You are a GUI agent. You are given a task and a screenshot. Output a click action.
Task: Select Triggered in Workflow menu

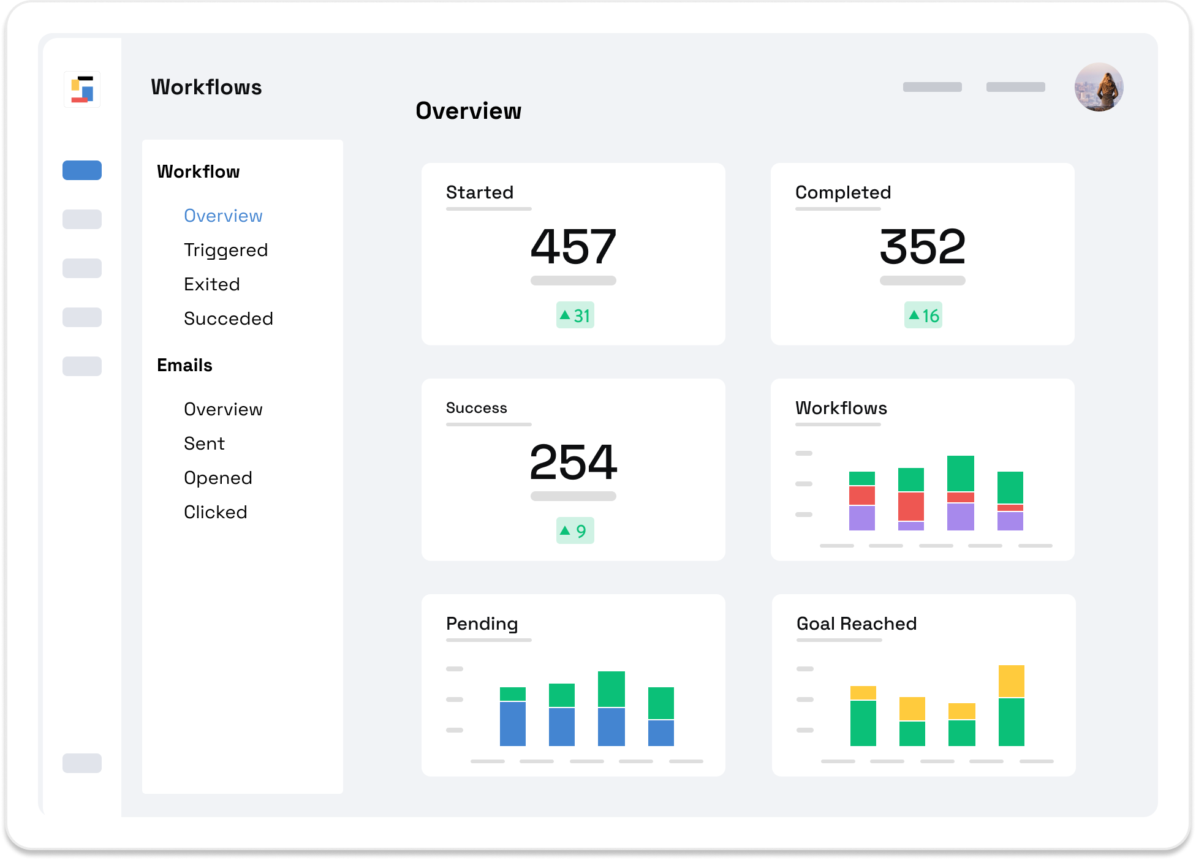click(x=225, y=250)
